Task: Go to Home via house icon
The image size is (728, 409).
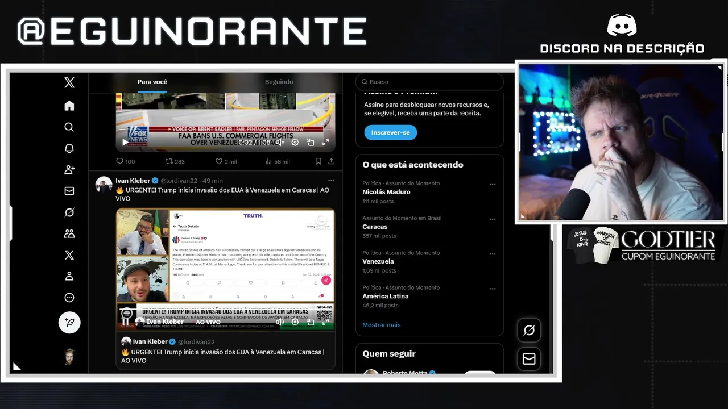Action: coord(69,106)
